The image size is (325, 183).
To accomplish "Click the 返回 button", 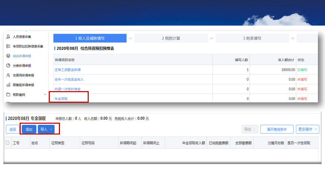I will tap(13, 129).
